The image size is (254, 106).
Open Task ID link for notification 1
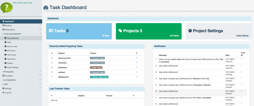click(241, 59)
